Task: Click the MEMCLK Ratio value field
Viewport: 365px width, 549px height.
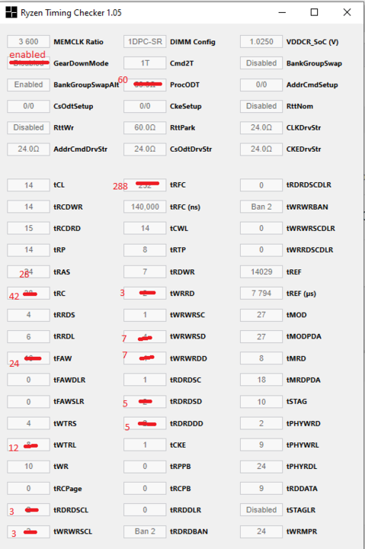Action: pos(28,42)
